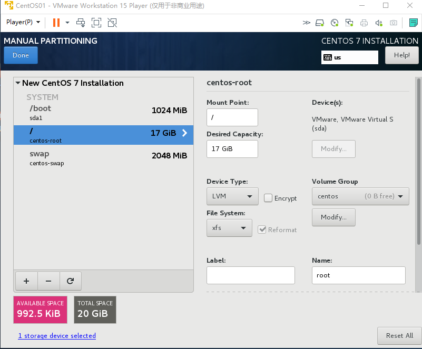Screen dimensions: 422x349
Task: Click the network adapter icon
Action: coord(349,23)
